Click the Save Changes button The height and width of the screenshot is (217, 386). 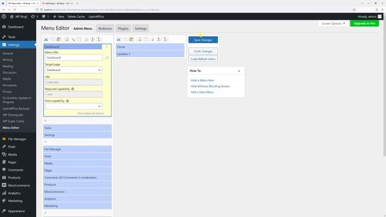(203, 40)
